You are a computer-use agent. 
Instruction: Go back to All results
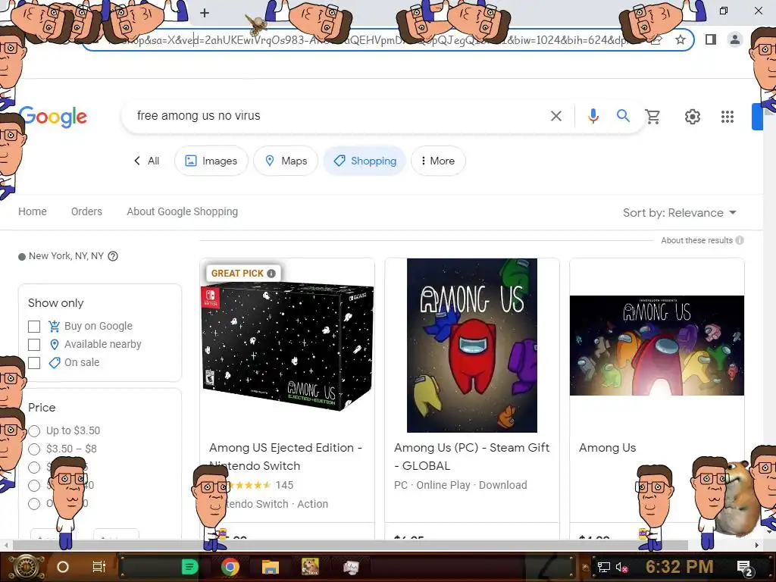click(x=146, y=161)
